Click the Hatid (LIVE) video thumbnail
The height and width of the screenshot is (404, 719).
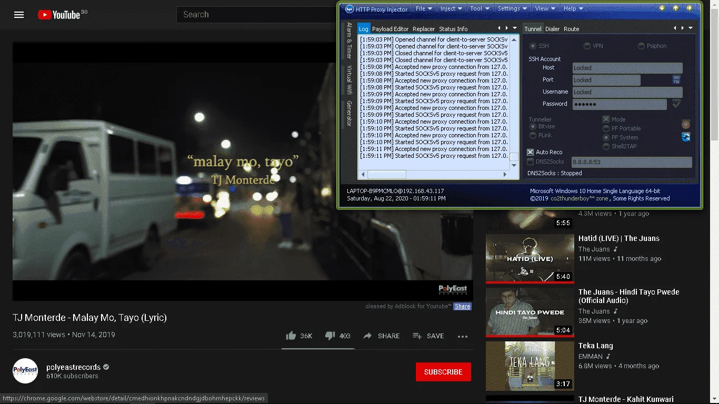coord(530,258)
